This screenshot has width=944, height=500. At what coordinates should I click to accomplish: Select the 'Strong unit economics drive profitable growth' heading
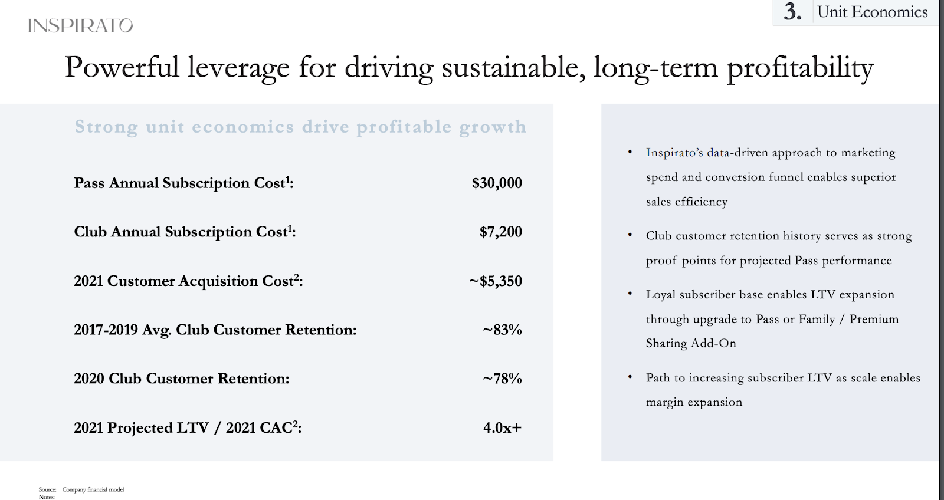coord(300,127)
